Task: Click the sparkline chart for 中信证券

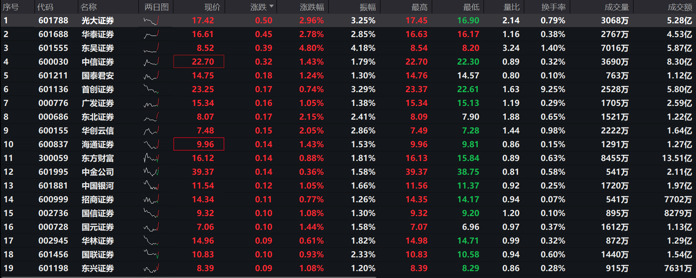Action: (x=151, y=62)
